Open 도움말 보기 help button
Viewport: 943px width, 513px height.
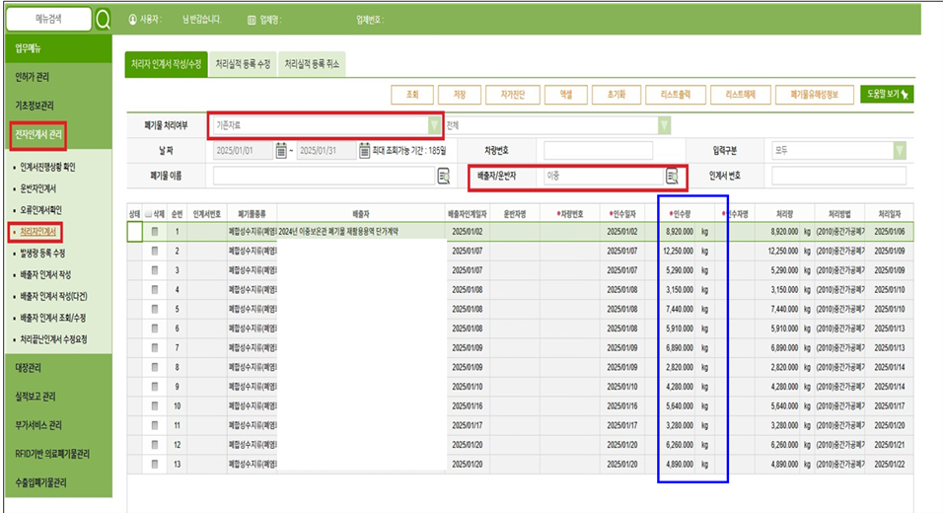[888, 95]
